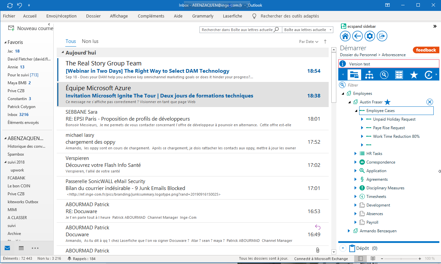Collapse the Employee Cases node

click(x=356, y=111)
